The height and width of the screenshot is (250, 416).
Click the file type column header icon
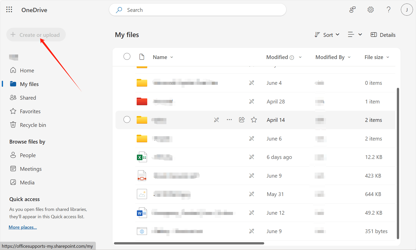click(x=142, y=57)
